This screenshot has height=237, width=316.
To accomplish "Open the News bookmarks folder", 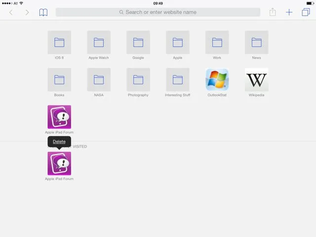I will pyautogui.click(x=257, y=42).
